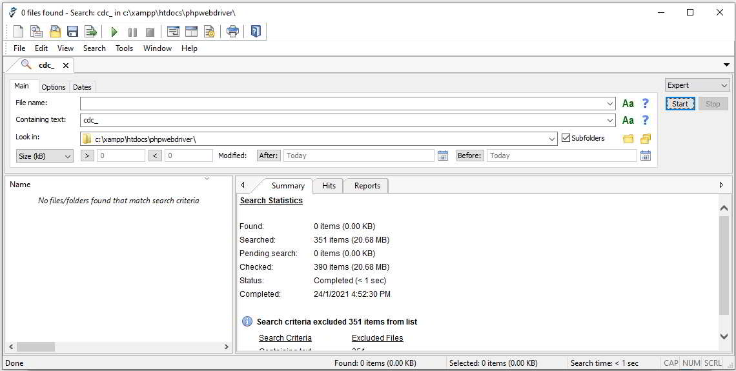The height and width of the screenshot is (371, 736).
Task: Open the Expert mode dropdown
Action: point(697,85)
